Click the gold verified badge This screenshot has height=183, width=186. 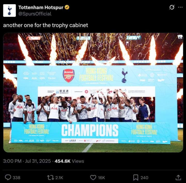click(67, 7)
